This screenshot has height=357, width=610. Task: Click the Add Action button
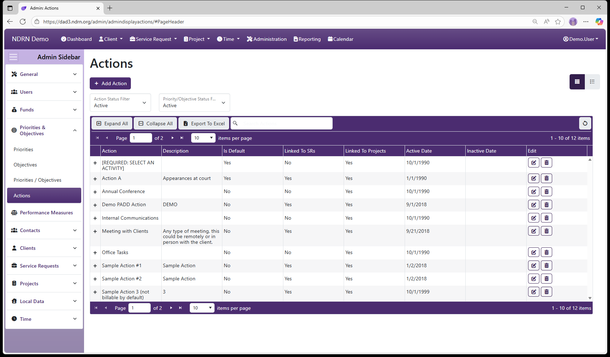110,83
